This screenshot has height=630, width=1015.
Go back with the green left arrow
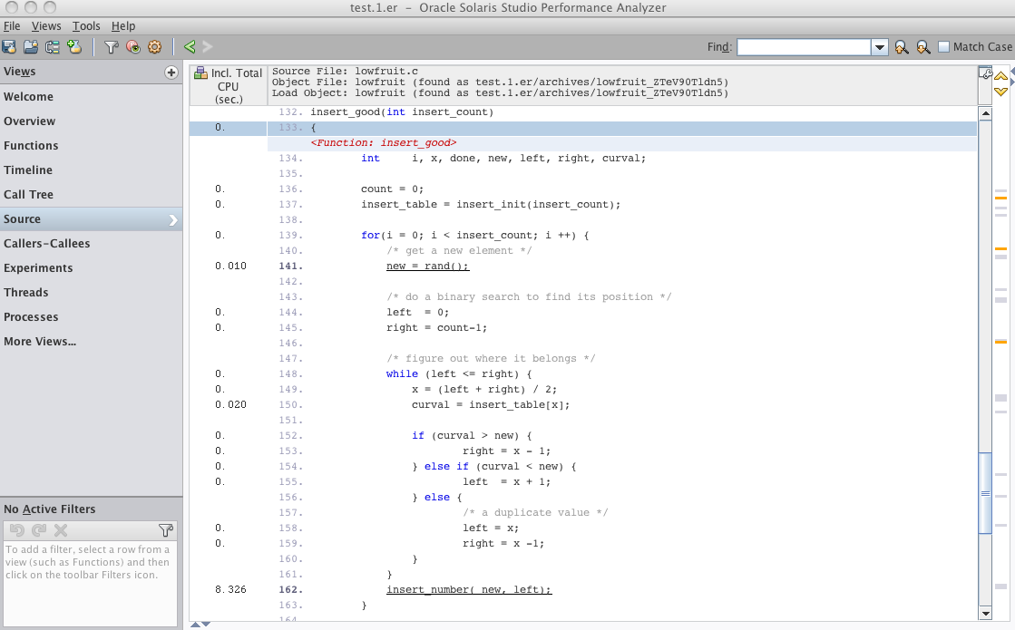pyautogui.click(x=190, y=46)
